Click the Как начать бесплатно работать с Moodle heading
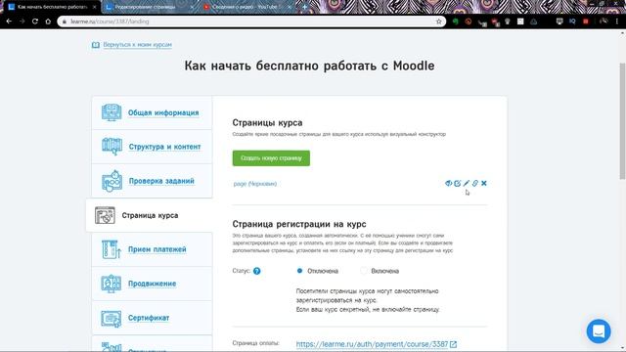The image size is (626, 352). tap(309, 66)
